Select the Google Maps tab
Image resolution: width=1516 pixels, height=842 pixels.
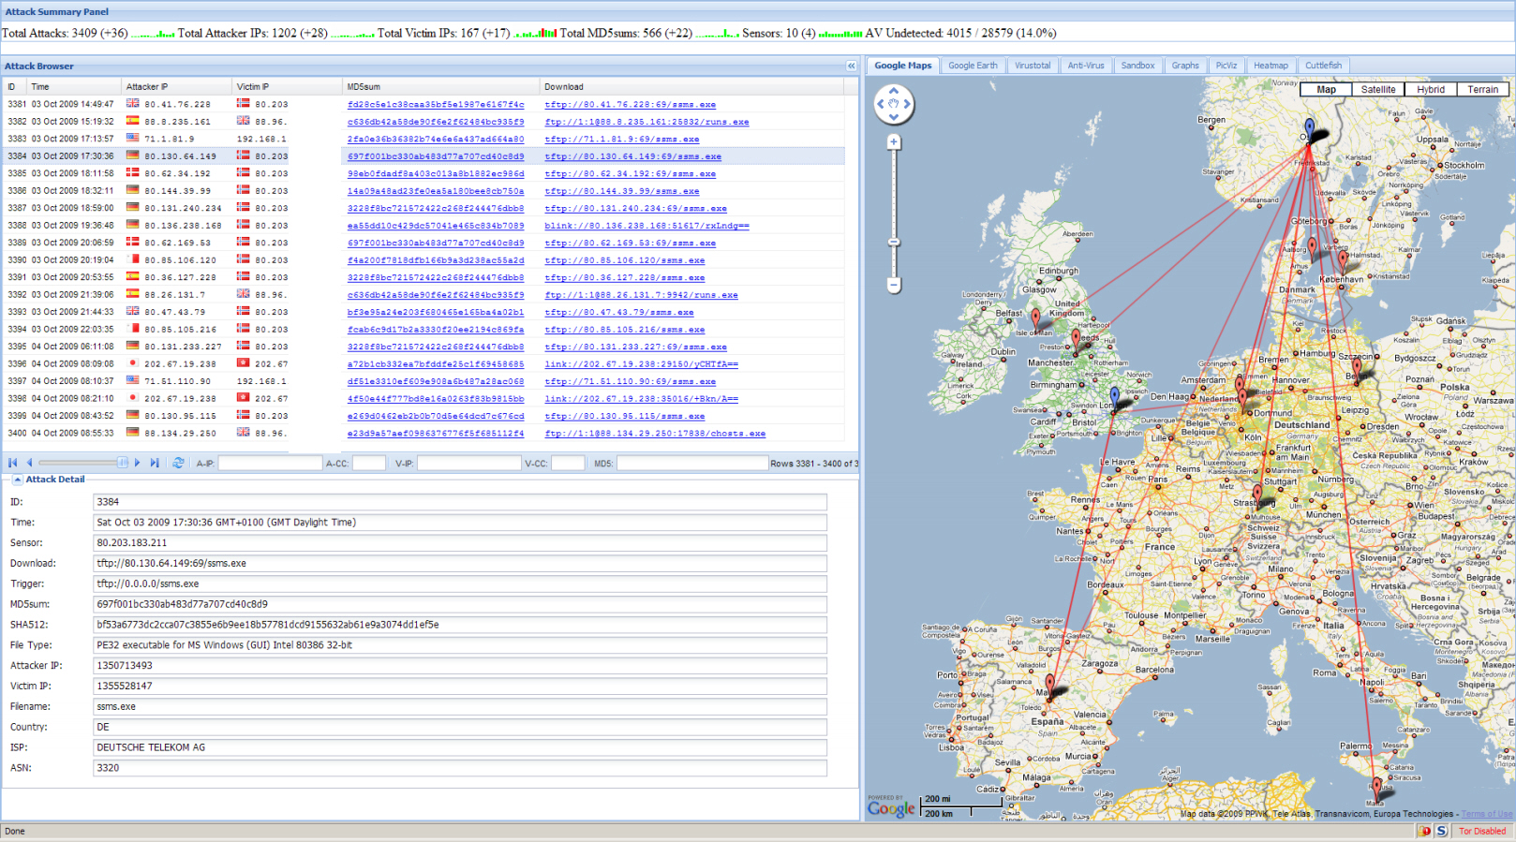coord(903,66)
